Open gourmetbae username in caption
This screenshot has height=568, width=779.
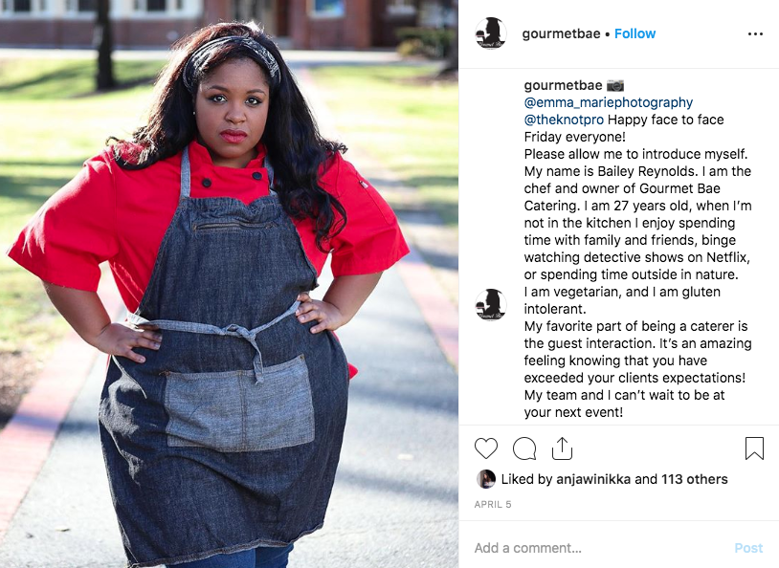click(563, 85)
